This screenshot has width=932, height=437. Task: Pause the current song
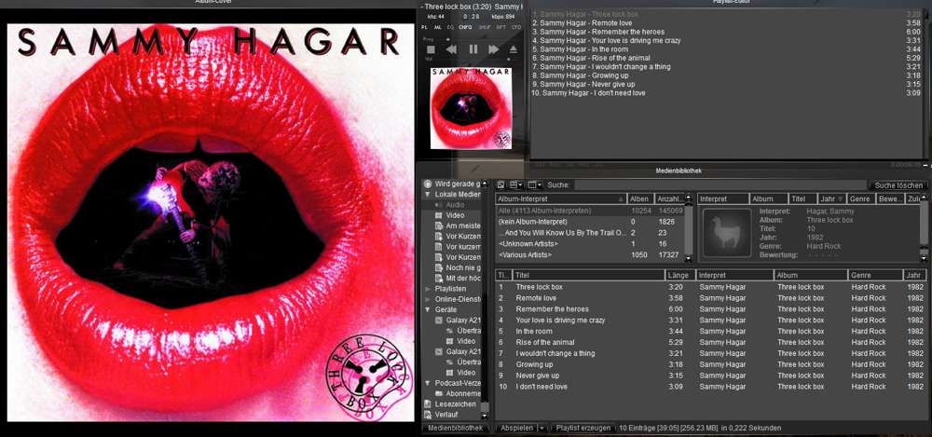(x=473, y=49)
